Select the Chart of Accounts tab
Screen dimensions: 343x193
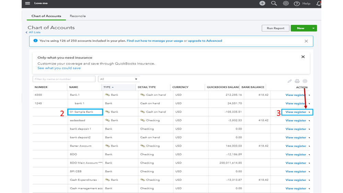point(46,16)
